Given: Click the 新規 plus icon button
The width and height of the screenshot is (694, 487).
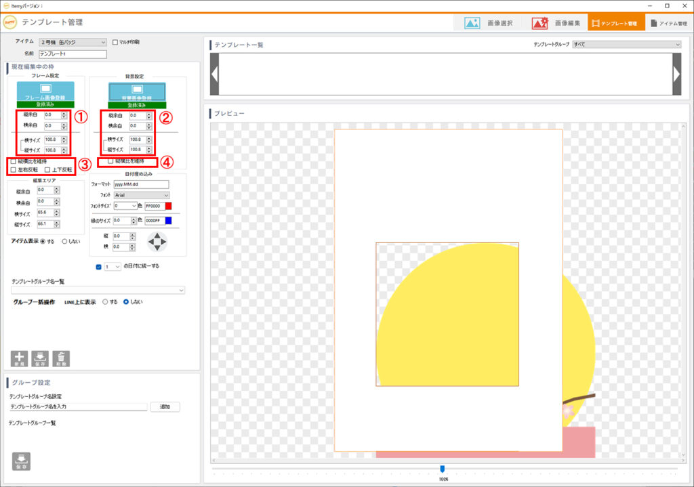Looking at the screenshot, I should point(20,359).
